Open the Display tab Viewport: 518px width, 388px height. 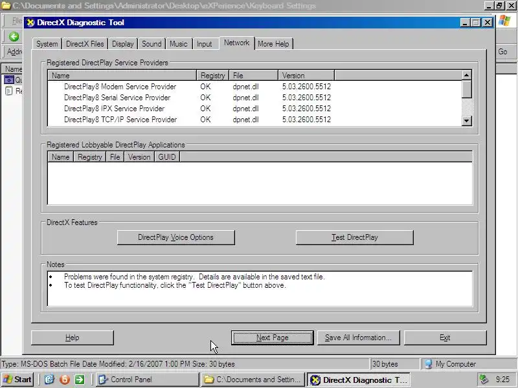pyautogui.click(x=122, y=44)
